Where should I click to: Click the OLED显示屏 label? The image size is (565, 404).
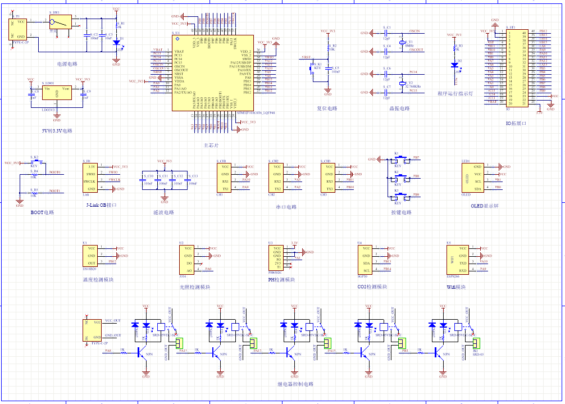tap(485, 206)
